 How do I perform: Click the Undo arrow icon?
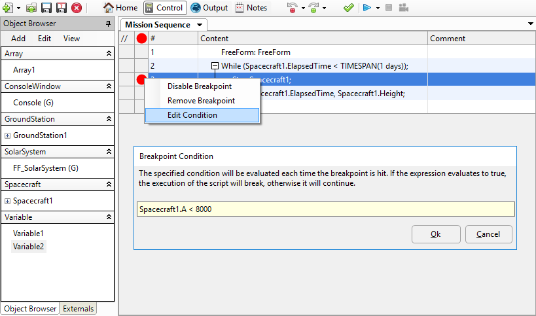click(x=293, y=7)
